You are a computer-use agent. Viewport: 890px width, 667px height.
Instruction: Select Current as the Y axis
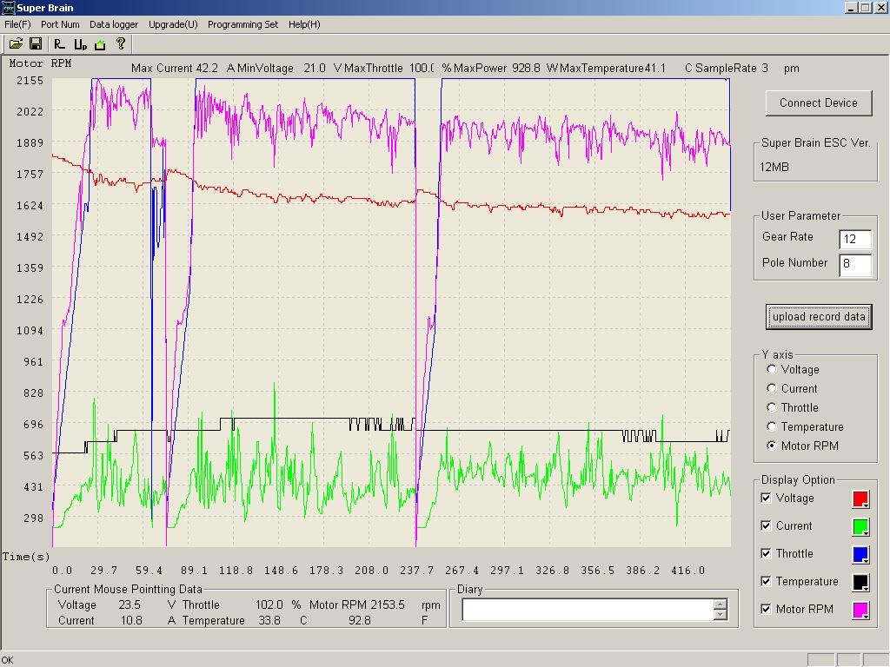point(772,388)
